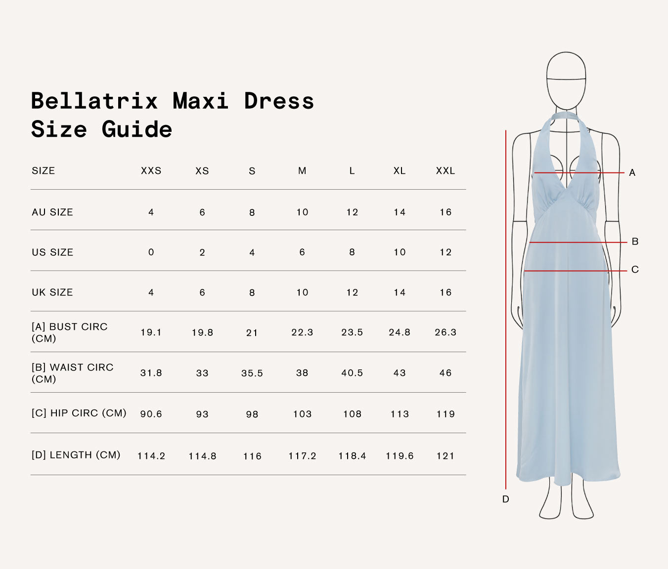Click the L size column header

coord(352,171)
